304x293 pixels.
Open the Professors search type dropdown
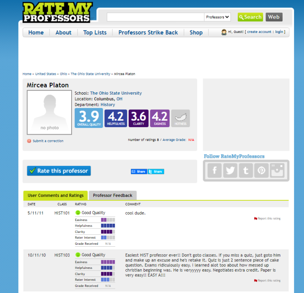[217, 17]
